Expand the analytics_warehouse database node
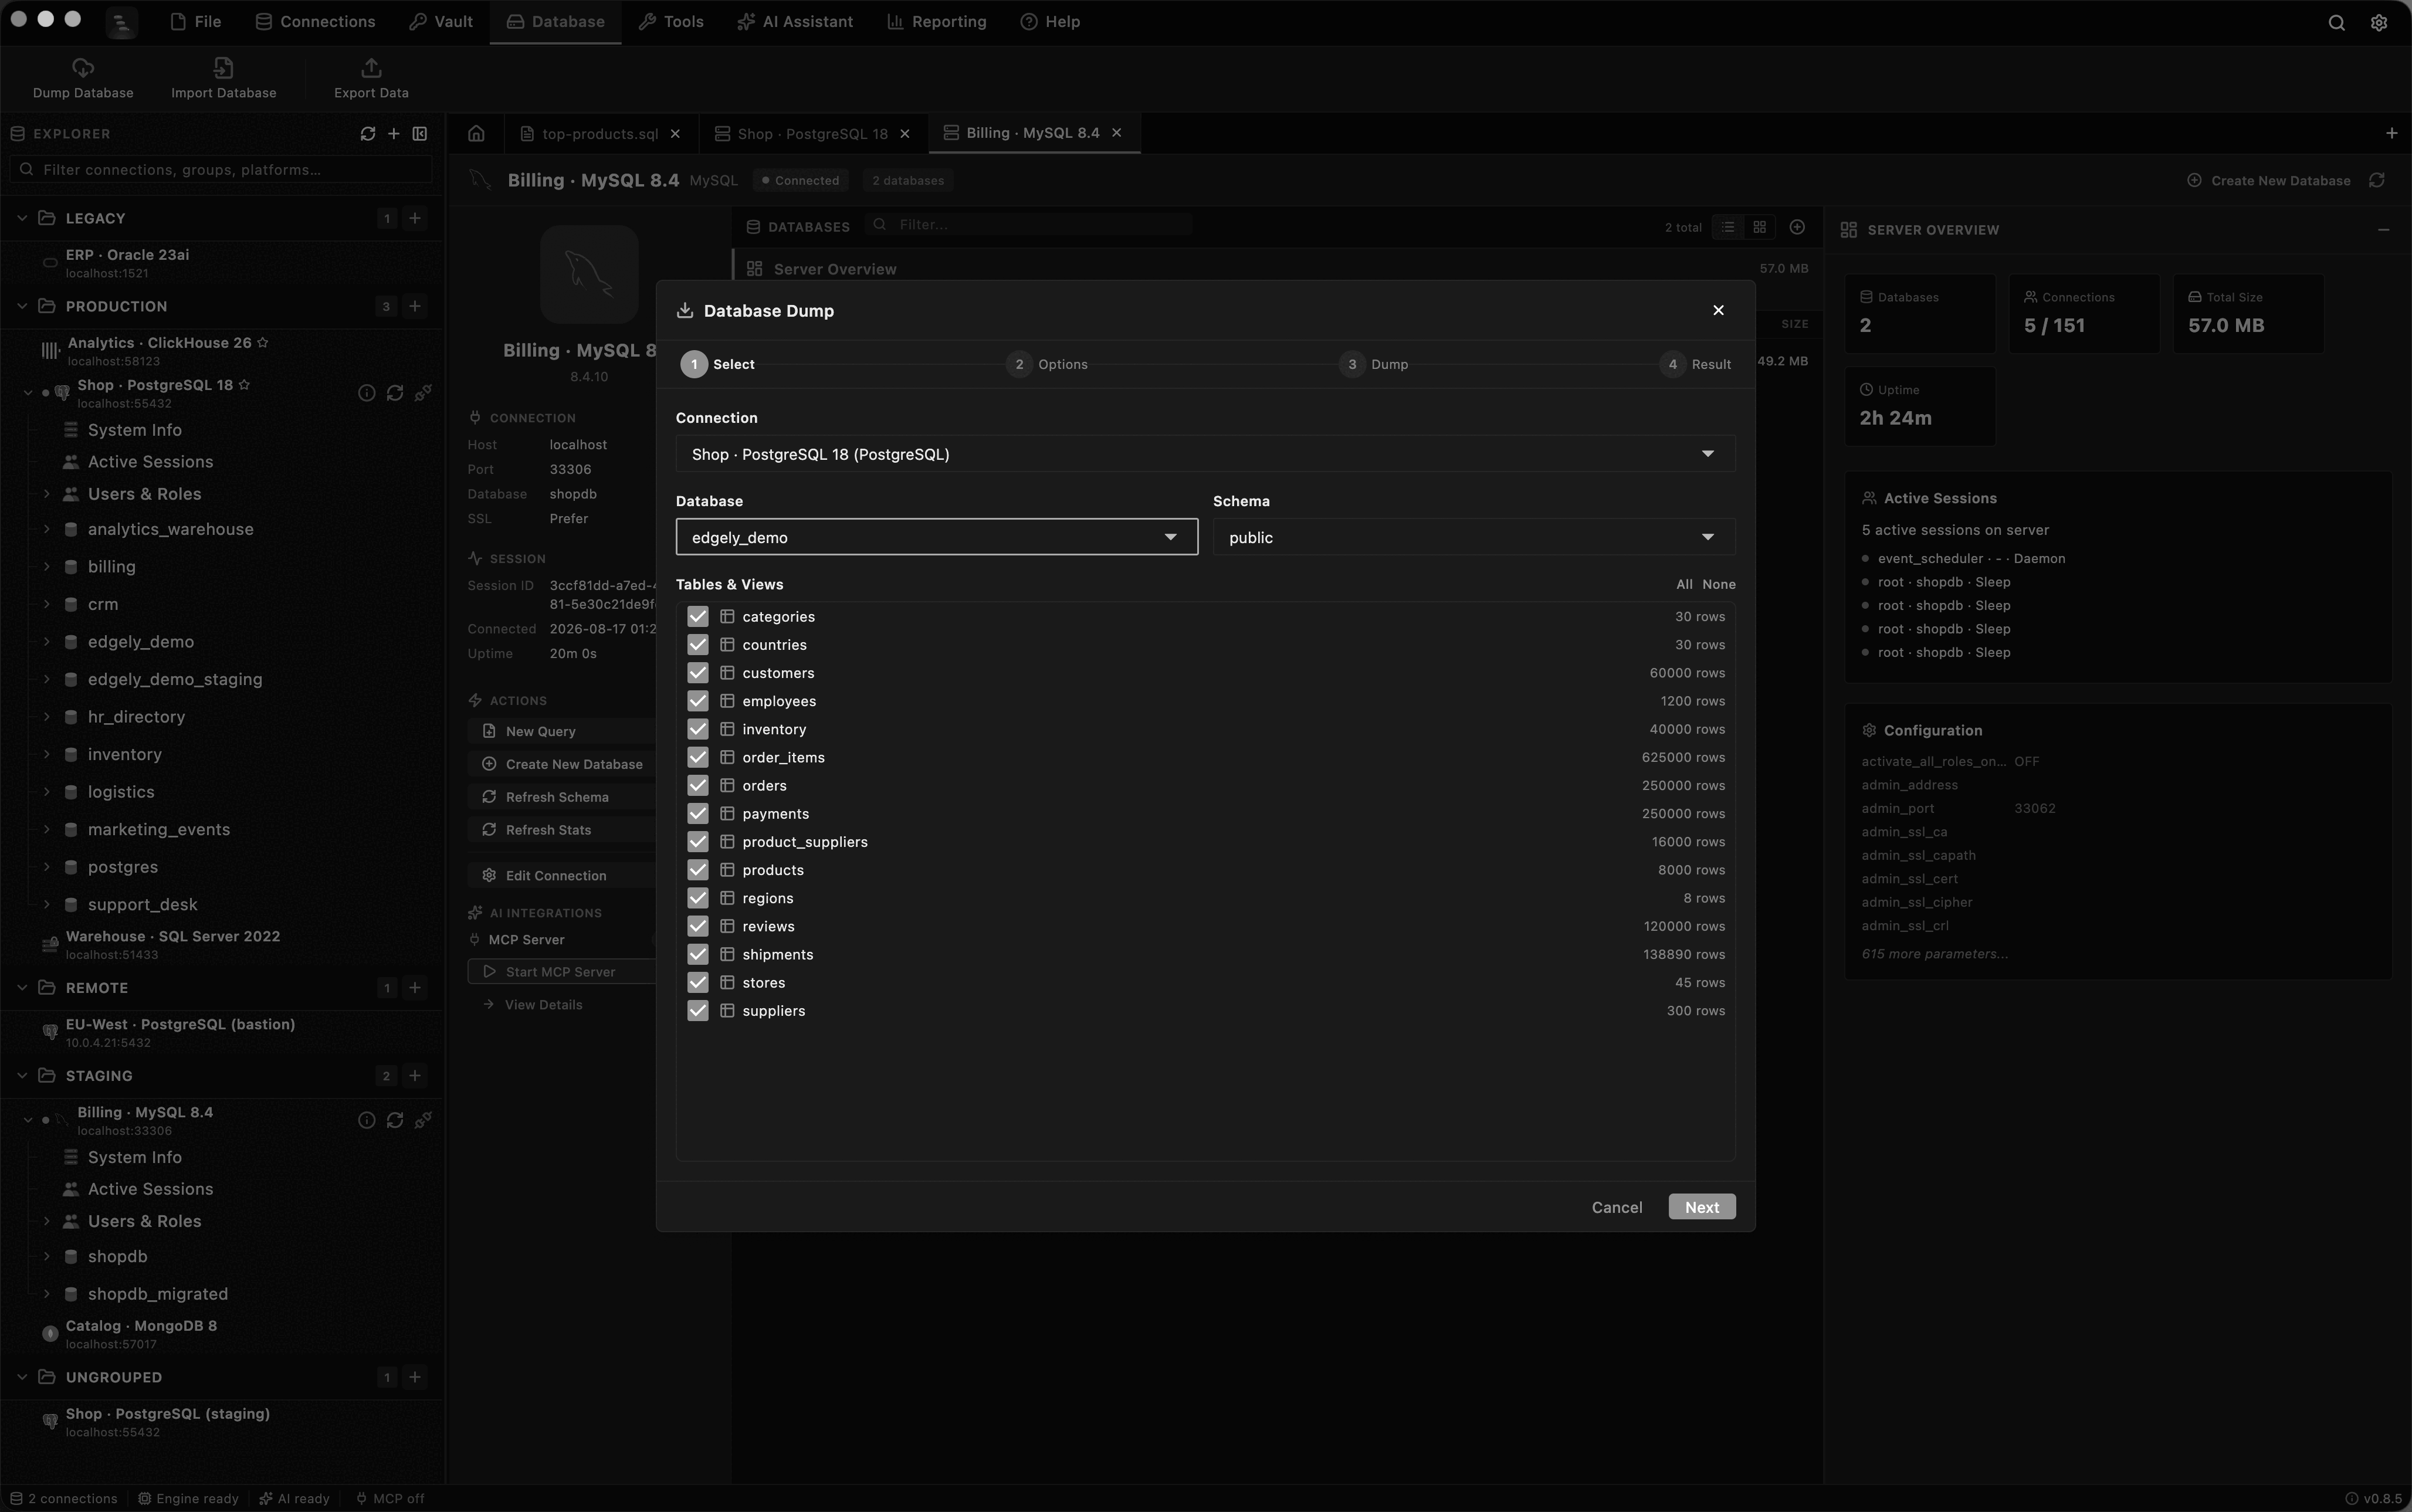This screenshot has height=1512, width=2412. [46, 529]
